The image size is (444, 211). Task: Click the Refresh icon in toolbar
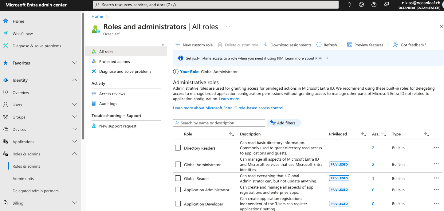click(319, 45)
